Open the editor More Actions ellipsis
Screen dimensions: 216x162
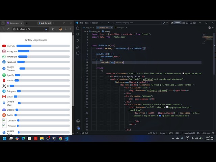coord(213,28)
